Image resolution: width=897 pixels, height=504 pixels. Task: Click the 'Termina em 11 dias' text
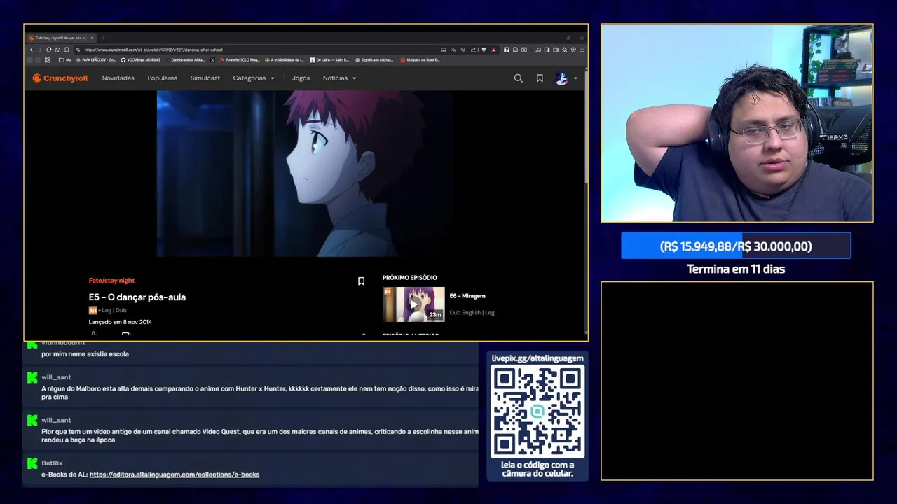(736, 269)
